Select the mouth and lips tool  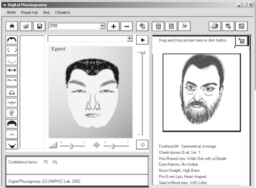(12, 103)
